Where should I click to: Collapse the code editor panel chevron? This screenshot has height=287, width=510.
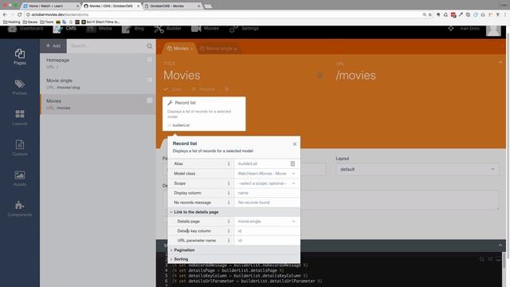(500, 246)
